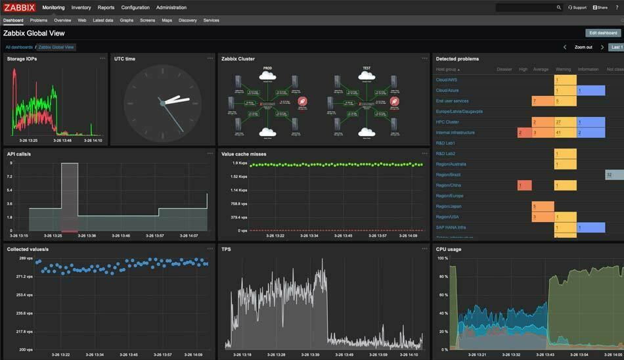Open the Cloud/Azure host group link

(447, 91)
